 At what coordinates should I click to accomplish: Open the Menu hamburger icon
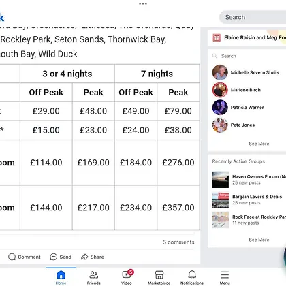point(225,275)
